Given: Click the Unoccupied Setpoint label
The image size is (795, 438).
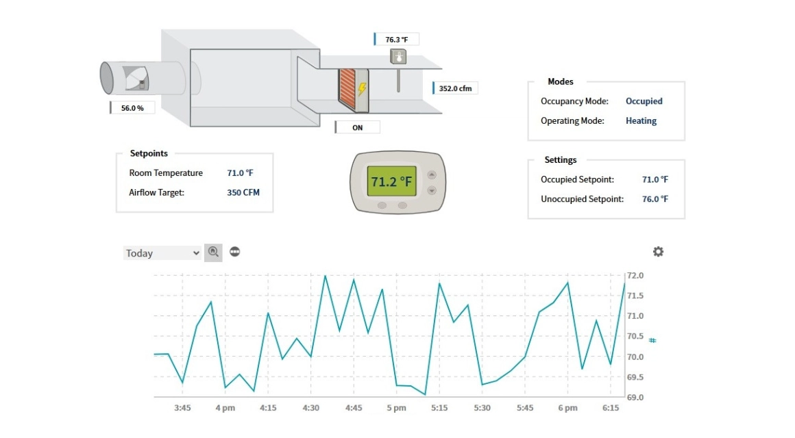Looking at the screenshot, I should (582, 199).
